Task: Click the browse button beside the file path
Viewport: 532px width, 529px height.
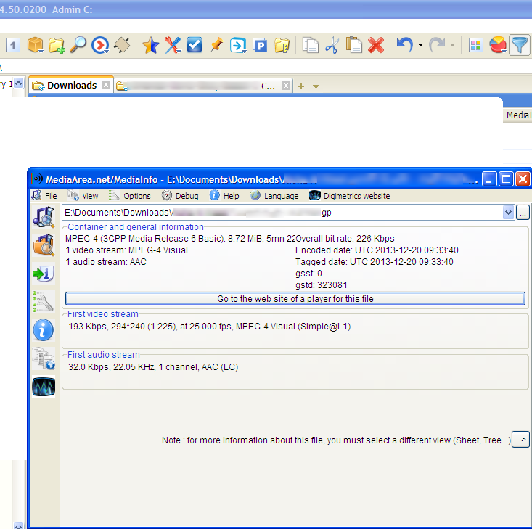Action: click(x=523, y=213)
